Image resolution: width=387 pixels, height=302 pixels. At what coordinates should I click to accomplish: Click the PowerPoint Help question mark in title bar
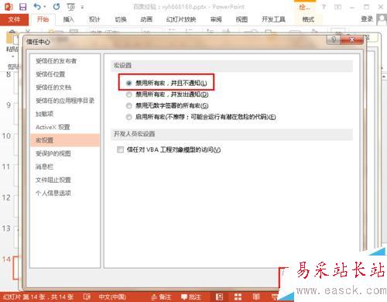[324, 7]
